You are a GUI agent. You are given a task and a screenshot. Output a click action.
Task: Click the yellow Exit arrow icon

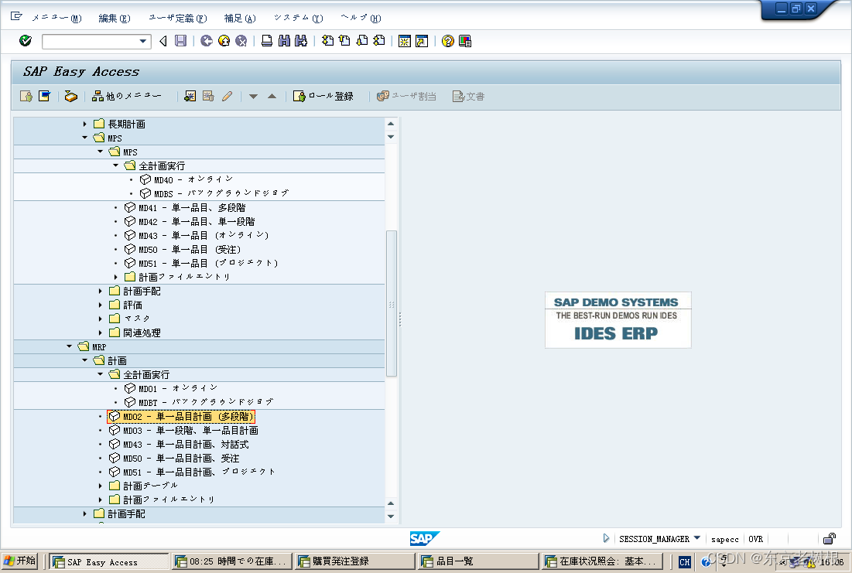224,41
